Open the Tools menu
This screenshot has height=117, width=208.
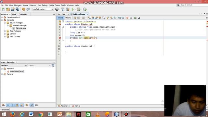click(63, 5)
